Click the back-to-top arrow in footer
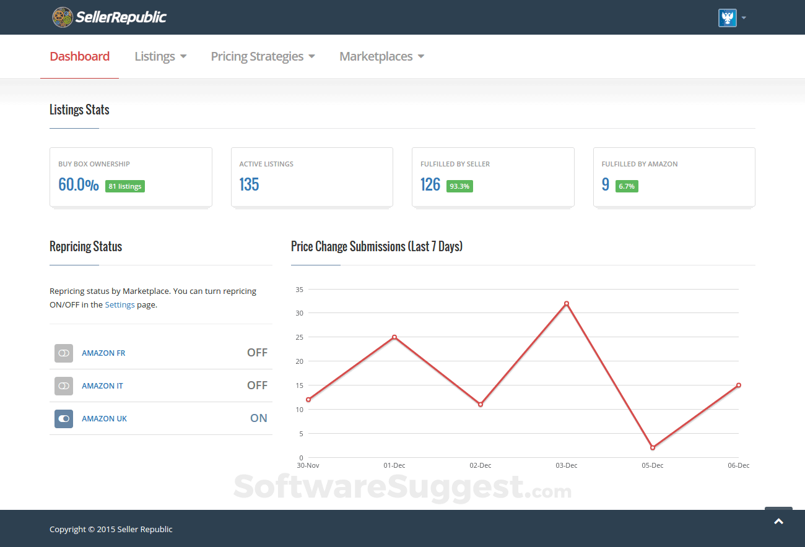This screenshot has width=805, height=547. (x=778, y=522)
